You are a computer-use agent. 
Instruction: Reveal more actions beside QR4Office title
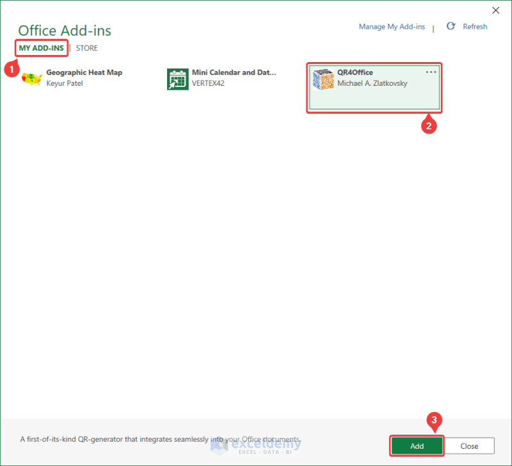click(431, 72)
